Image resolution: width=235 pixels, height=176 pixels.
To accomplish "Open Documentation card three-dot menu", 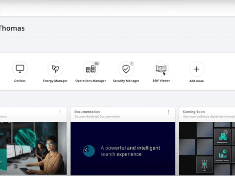I will pyautogui.click(x=168, y=112).
